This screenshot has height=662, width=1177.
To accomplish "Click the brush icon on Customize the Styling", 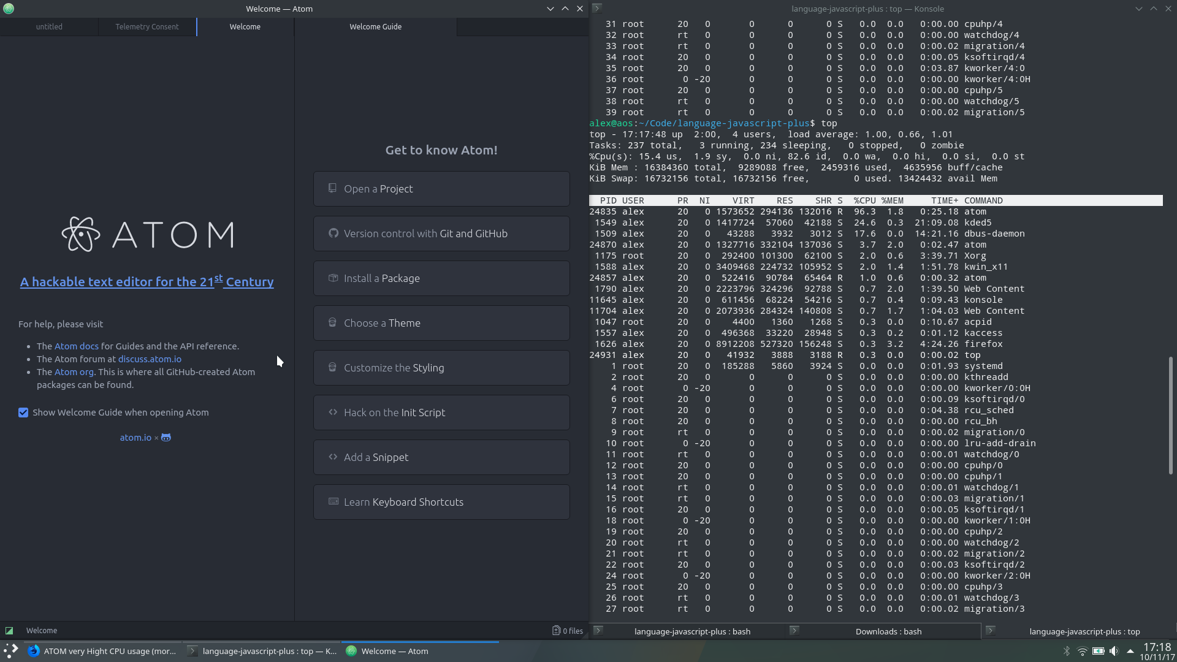I will pyautogui.click(x=333, y=367).
